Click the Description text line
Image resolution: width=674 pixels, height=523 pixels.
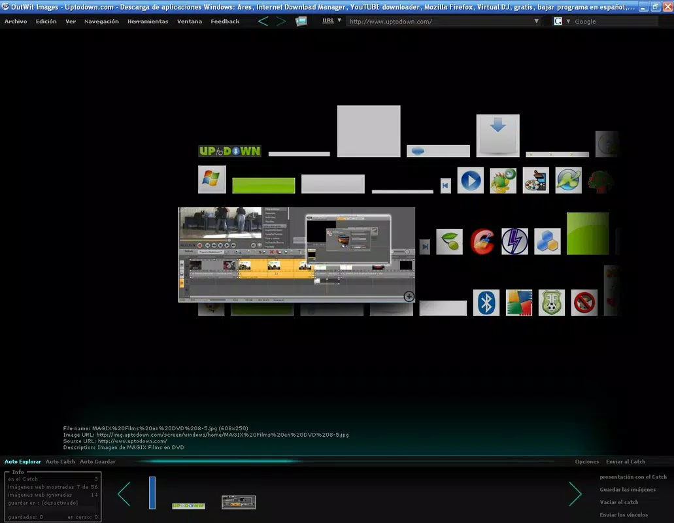pos(124,447)
